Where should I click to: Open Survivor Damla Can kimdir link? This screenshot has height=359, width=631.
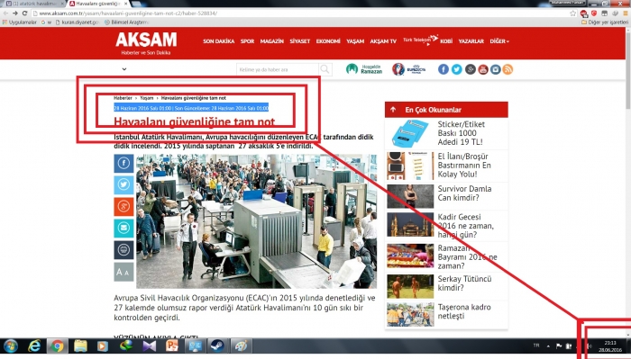pos(464,193)
